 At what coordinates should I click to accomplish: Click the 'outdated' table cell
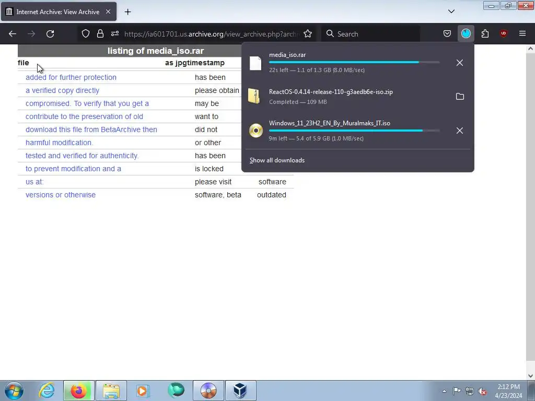[x=272, y=195]
